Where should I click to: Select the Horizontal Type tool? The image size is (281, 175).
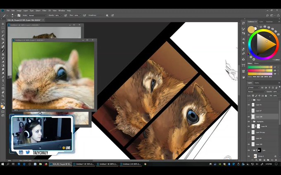click(x=3, y=81)
